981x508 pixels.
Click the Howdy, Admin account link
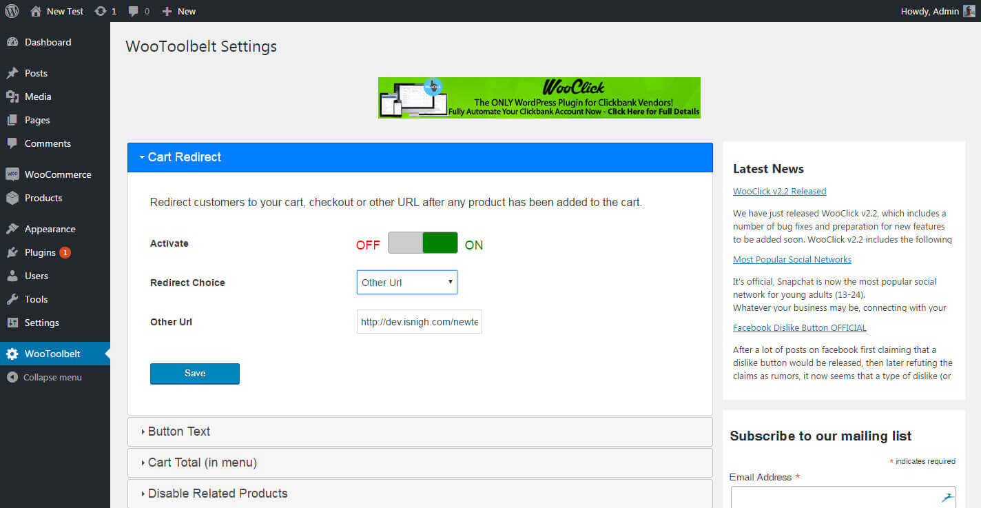938,11
